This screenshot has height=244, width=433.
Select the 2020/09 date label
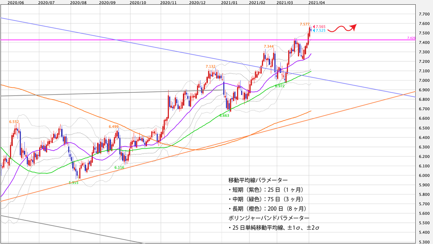click(107, 2)
